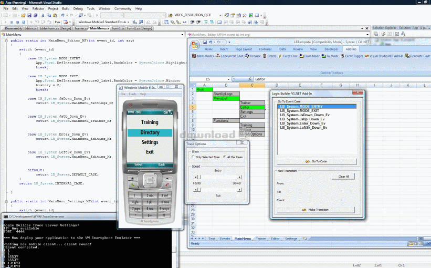Image resolution: width=431 pixels, height=268 pixels.
Task: Select the Settings item on the phone screen
Action: click(150, 142)
